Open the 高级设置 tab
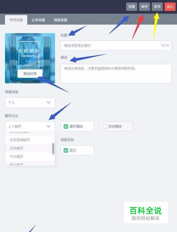Screen dimensions: 177x232 coord(61,20)
